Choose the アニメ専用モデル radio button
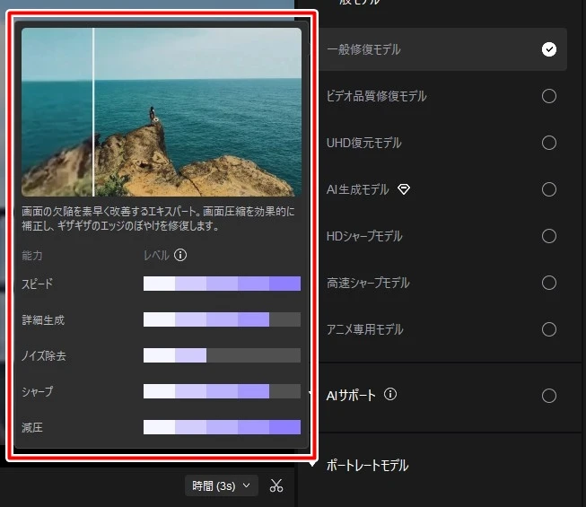This screenshot has width=586, height=507. tap(548, 329)
